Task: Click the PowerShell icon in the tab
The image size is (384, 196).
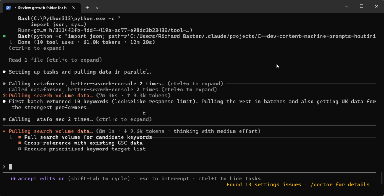Action: pos(8,7)
